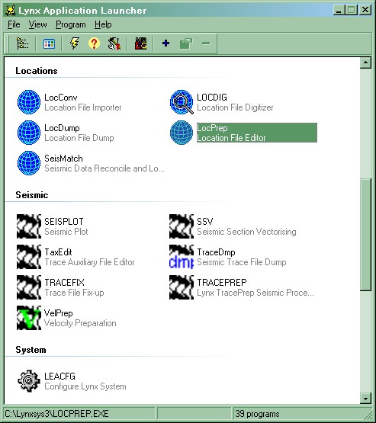Click the minus remove toolbar icon
This screenshot has width=376, height=423.
pyautogui.click(x=206, y=43)
